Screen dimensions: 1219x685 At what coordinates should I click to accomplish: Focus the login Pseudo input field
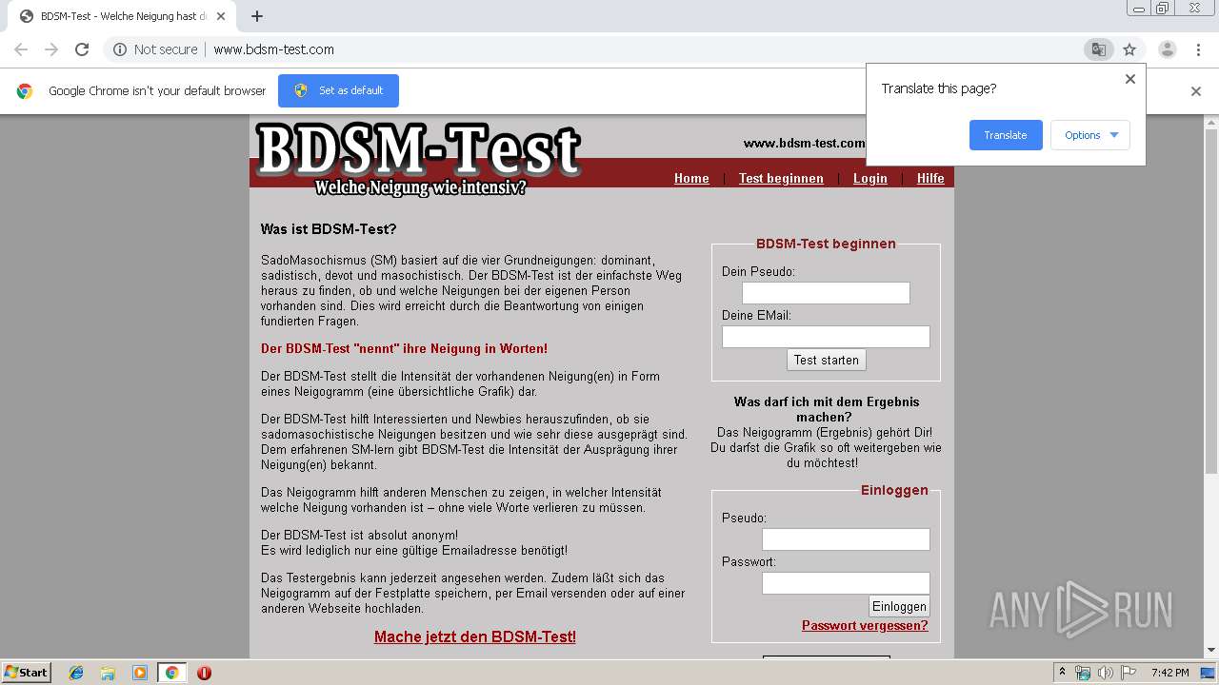click(x=846, y=539)
